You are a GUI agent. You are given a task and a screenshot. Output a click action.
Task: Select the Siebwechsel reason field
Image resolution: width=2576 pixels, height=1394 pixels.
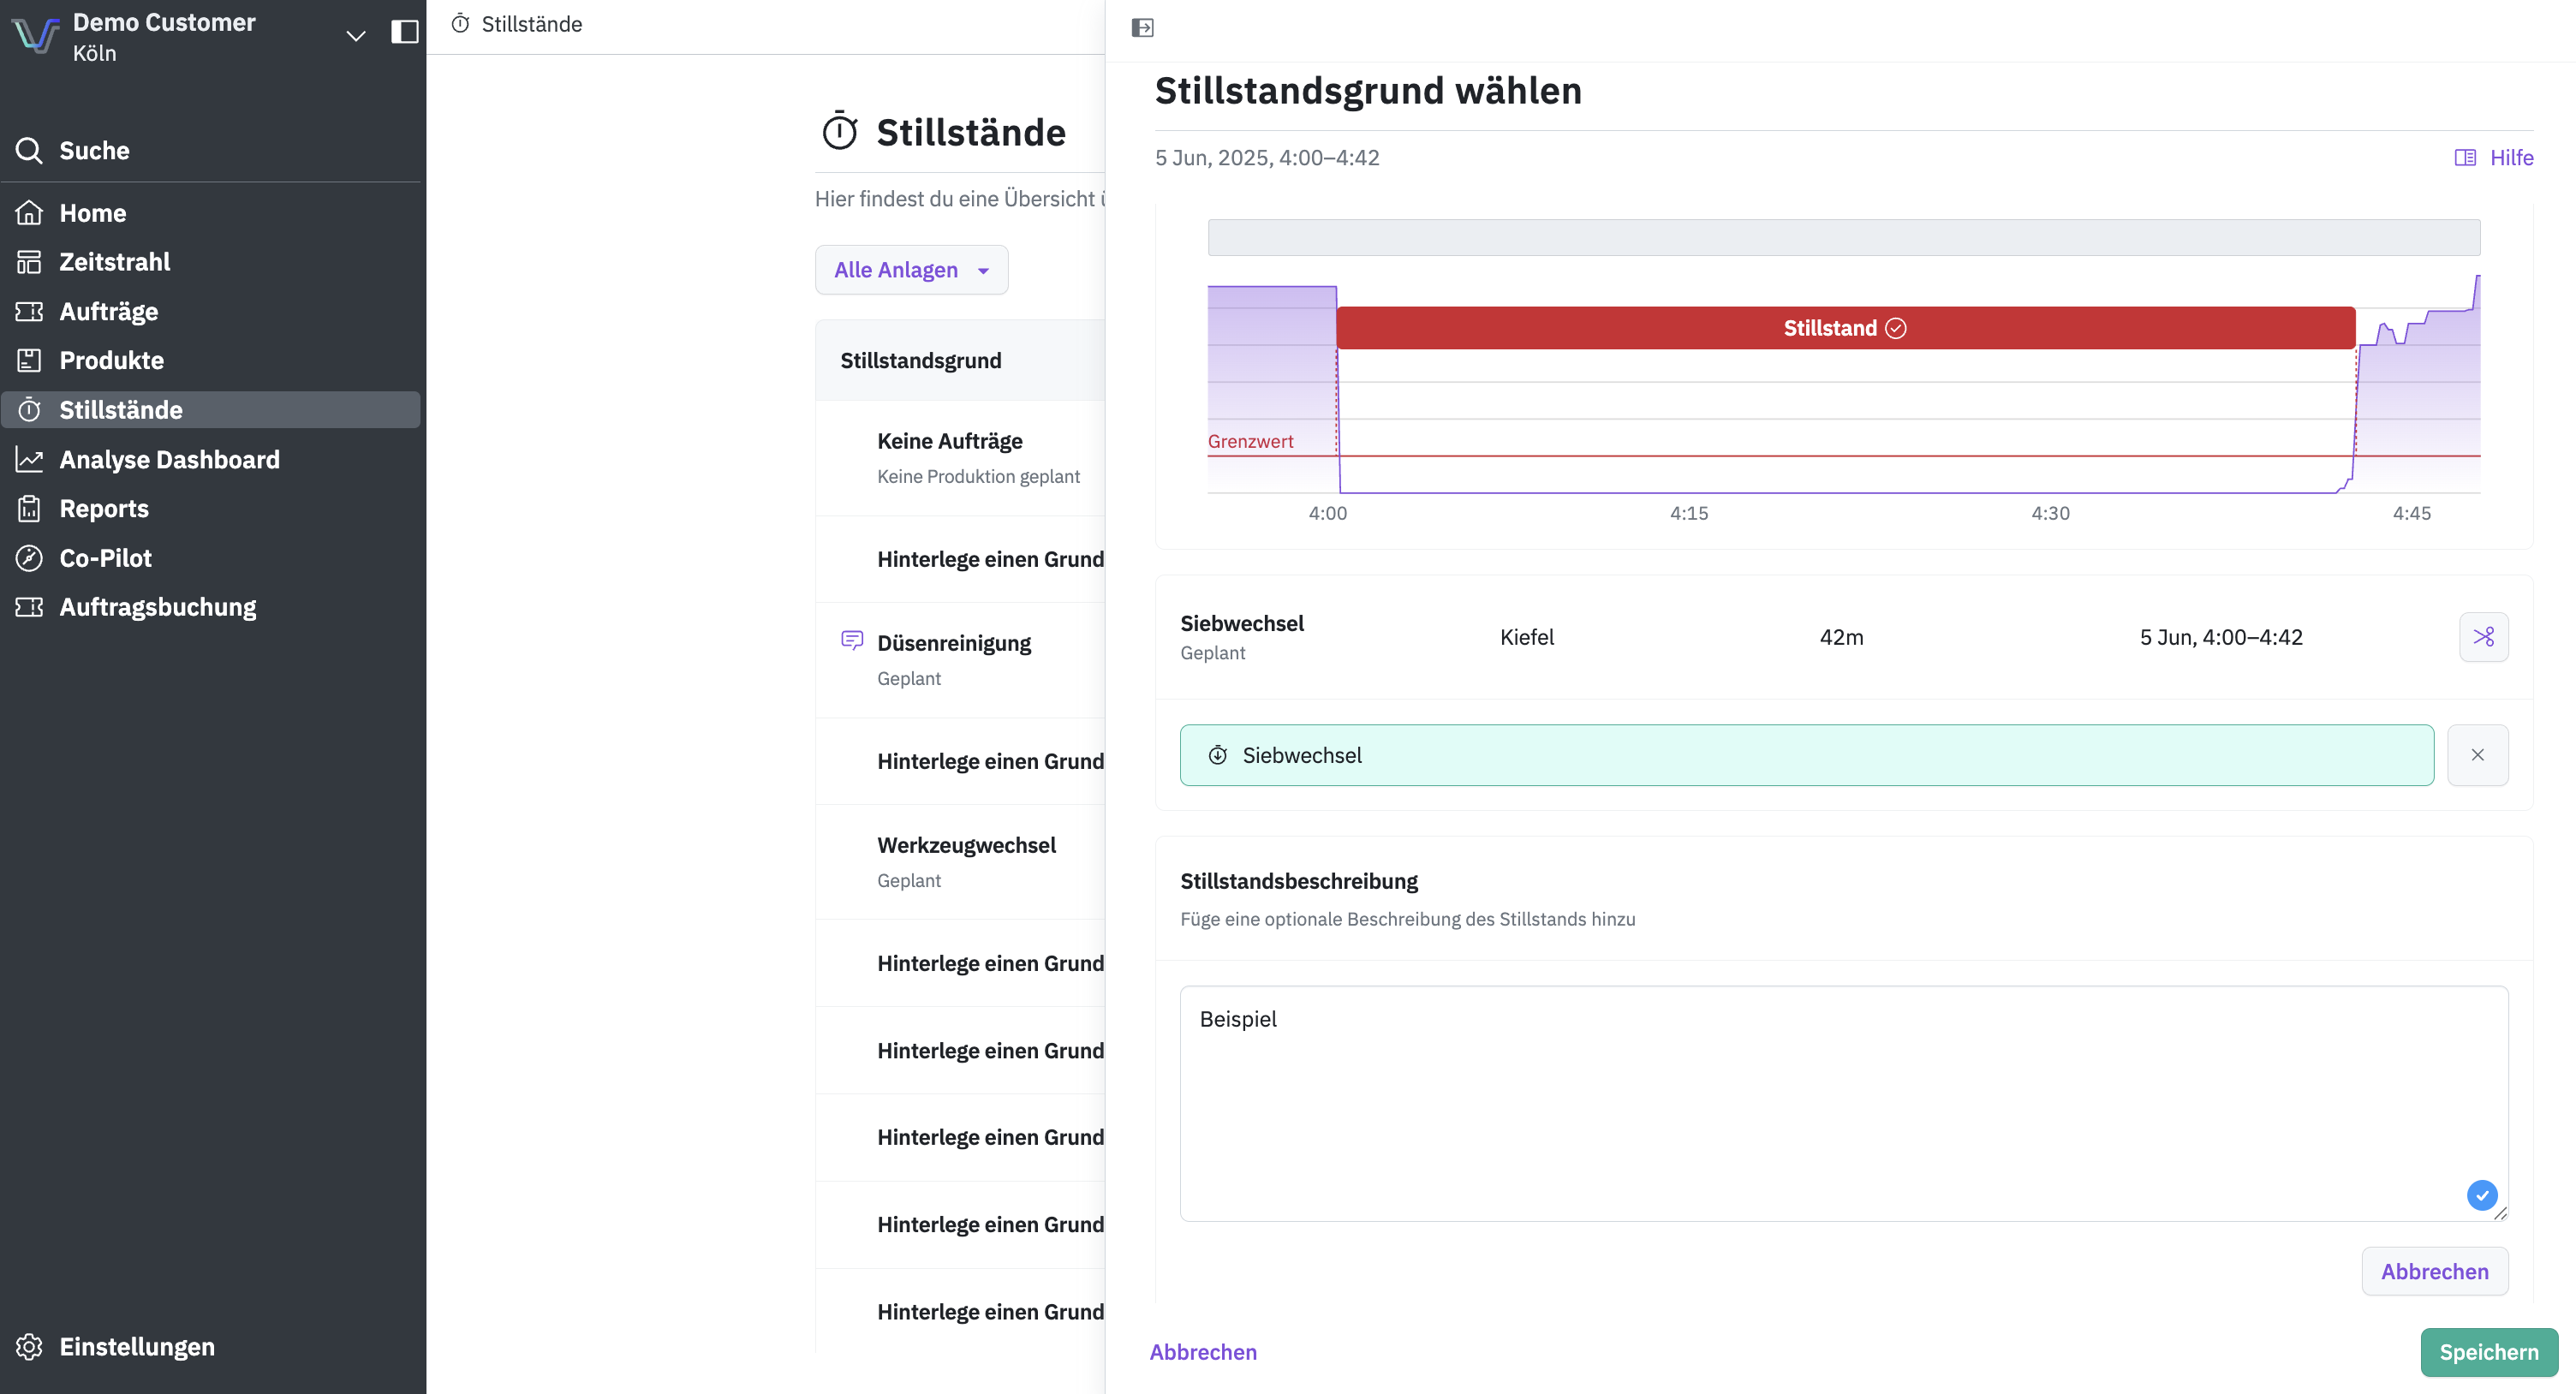point(1806,755)
